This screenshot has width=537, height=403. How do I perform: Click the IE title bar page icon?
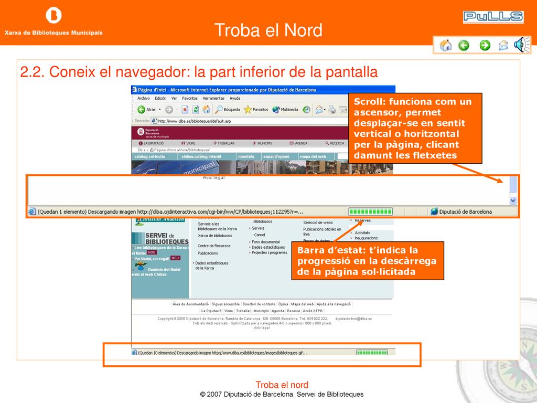[134, 90]
